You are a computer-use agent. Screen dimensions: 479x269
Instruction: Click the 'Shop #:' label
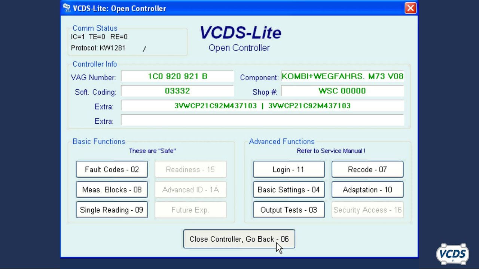coord(265,92)
